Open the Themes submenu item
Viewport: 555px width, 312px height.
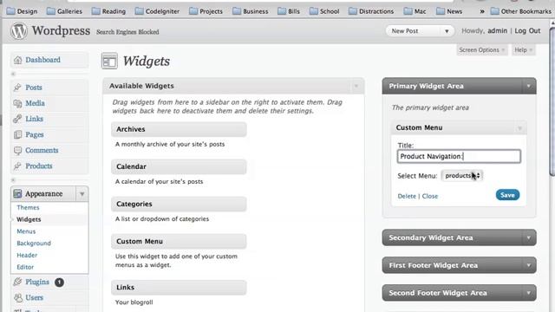[x=28, y=208]
